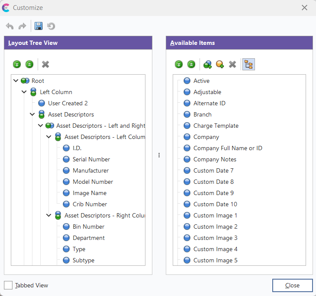
Task: Collapse the Asset Descriptors - Right Column node
Action: pyautogui.click(x=49, y=215)
